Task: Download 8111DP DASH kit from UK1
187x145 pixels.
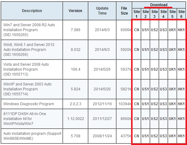Action: (172, 119)
